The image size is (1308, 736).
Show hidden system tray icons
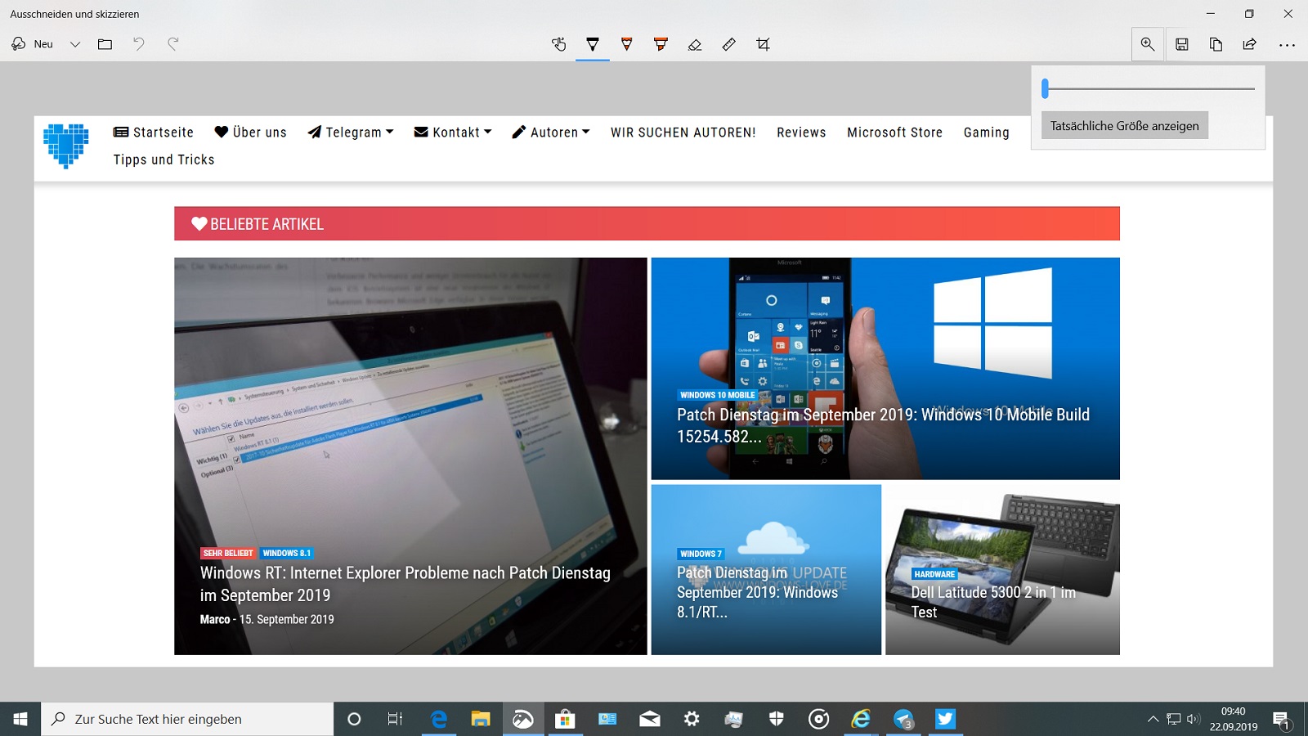point(1153,719)
